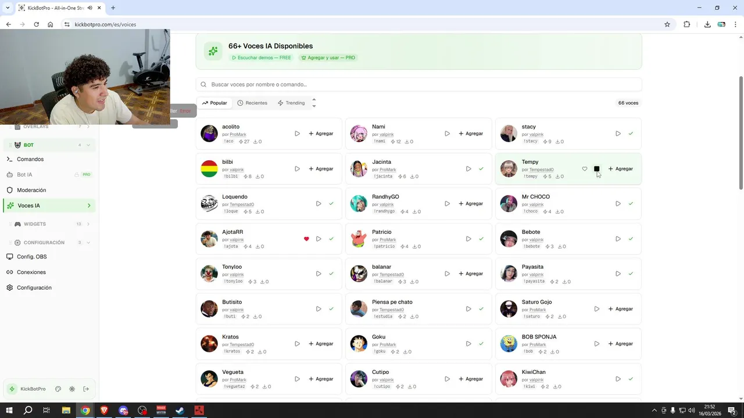Open Comandos in the sidebar
This screenshot has height=418, width=744.
[x=49, y=159]
